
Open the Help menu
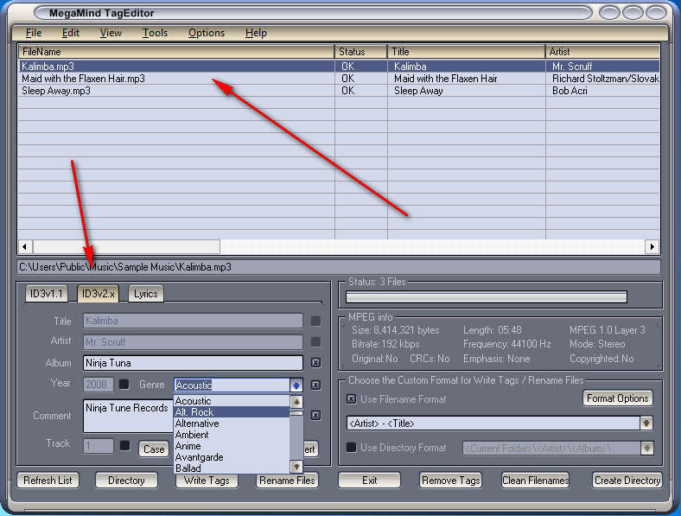click(256, 33)
